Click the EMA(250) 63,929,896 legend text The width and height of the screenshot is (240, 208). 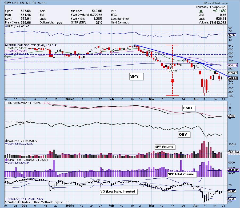click(x=20, y=144)
